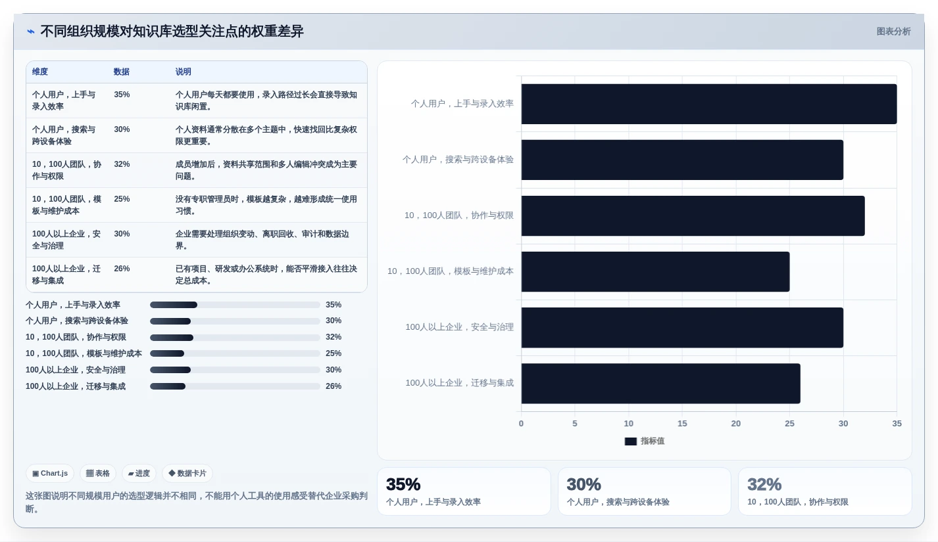
Task: Click the 图表分析 label in the header
Action: (x=893, y=32)
